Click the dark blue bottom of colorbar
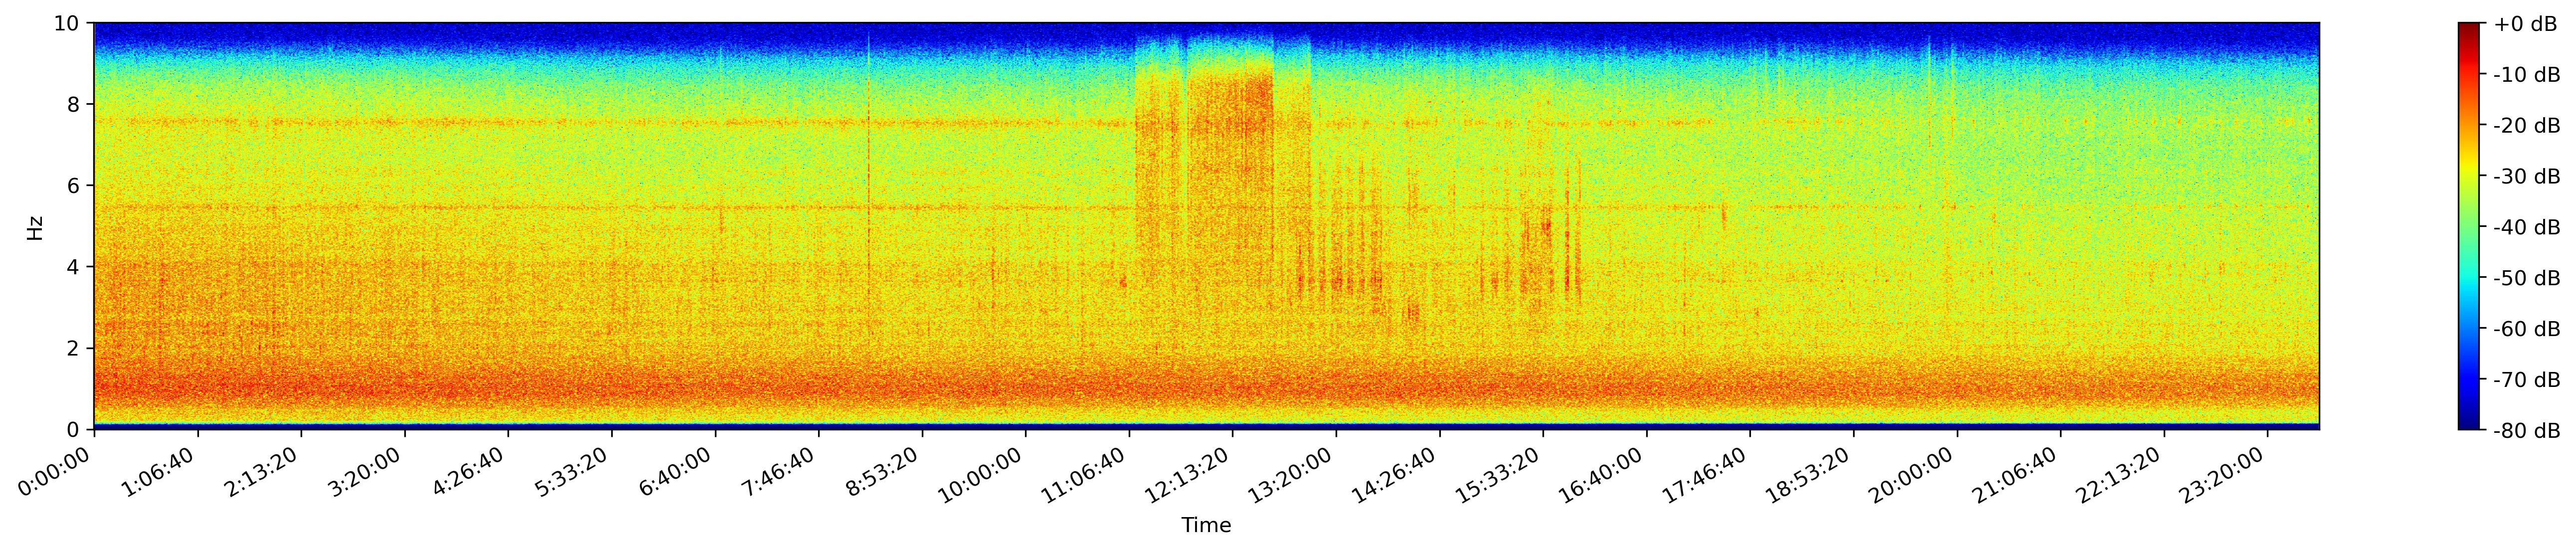 [x=2469, y=424]
